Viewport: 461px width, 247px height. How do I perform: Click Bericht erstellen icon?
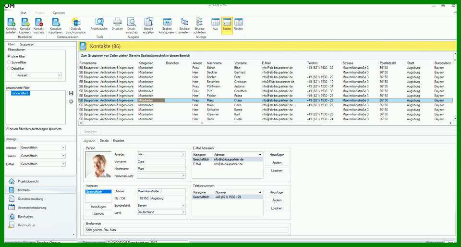point(148,23)
